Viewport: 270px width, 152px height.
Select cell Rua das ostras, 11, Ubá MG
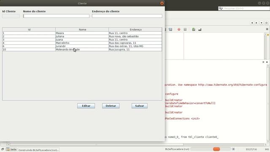coord(135,46)
